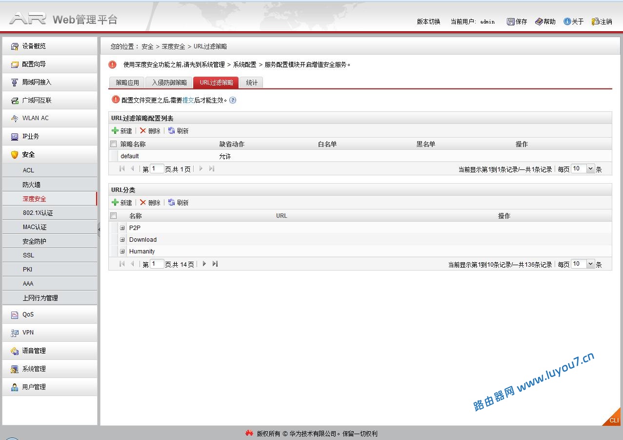
Task: Open the CLI corner button
Action: 613,419
